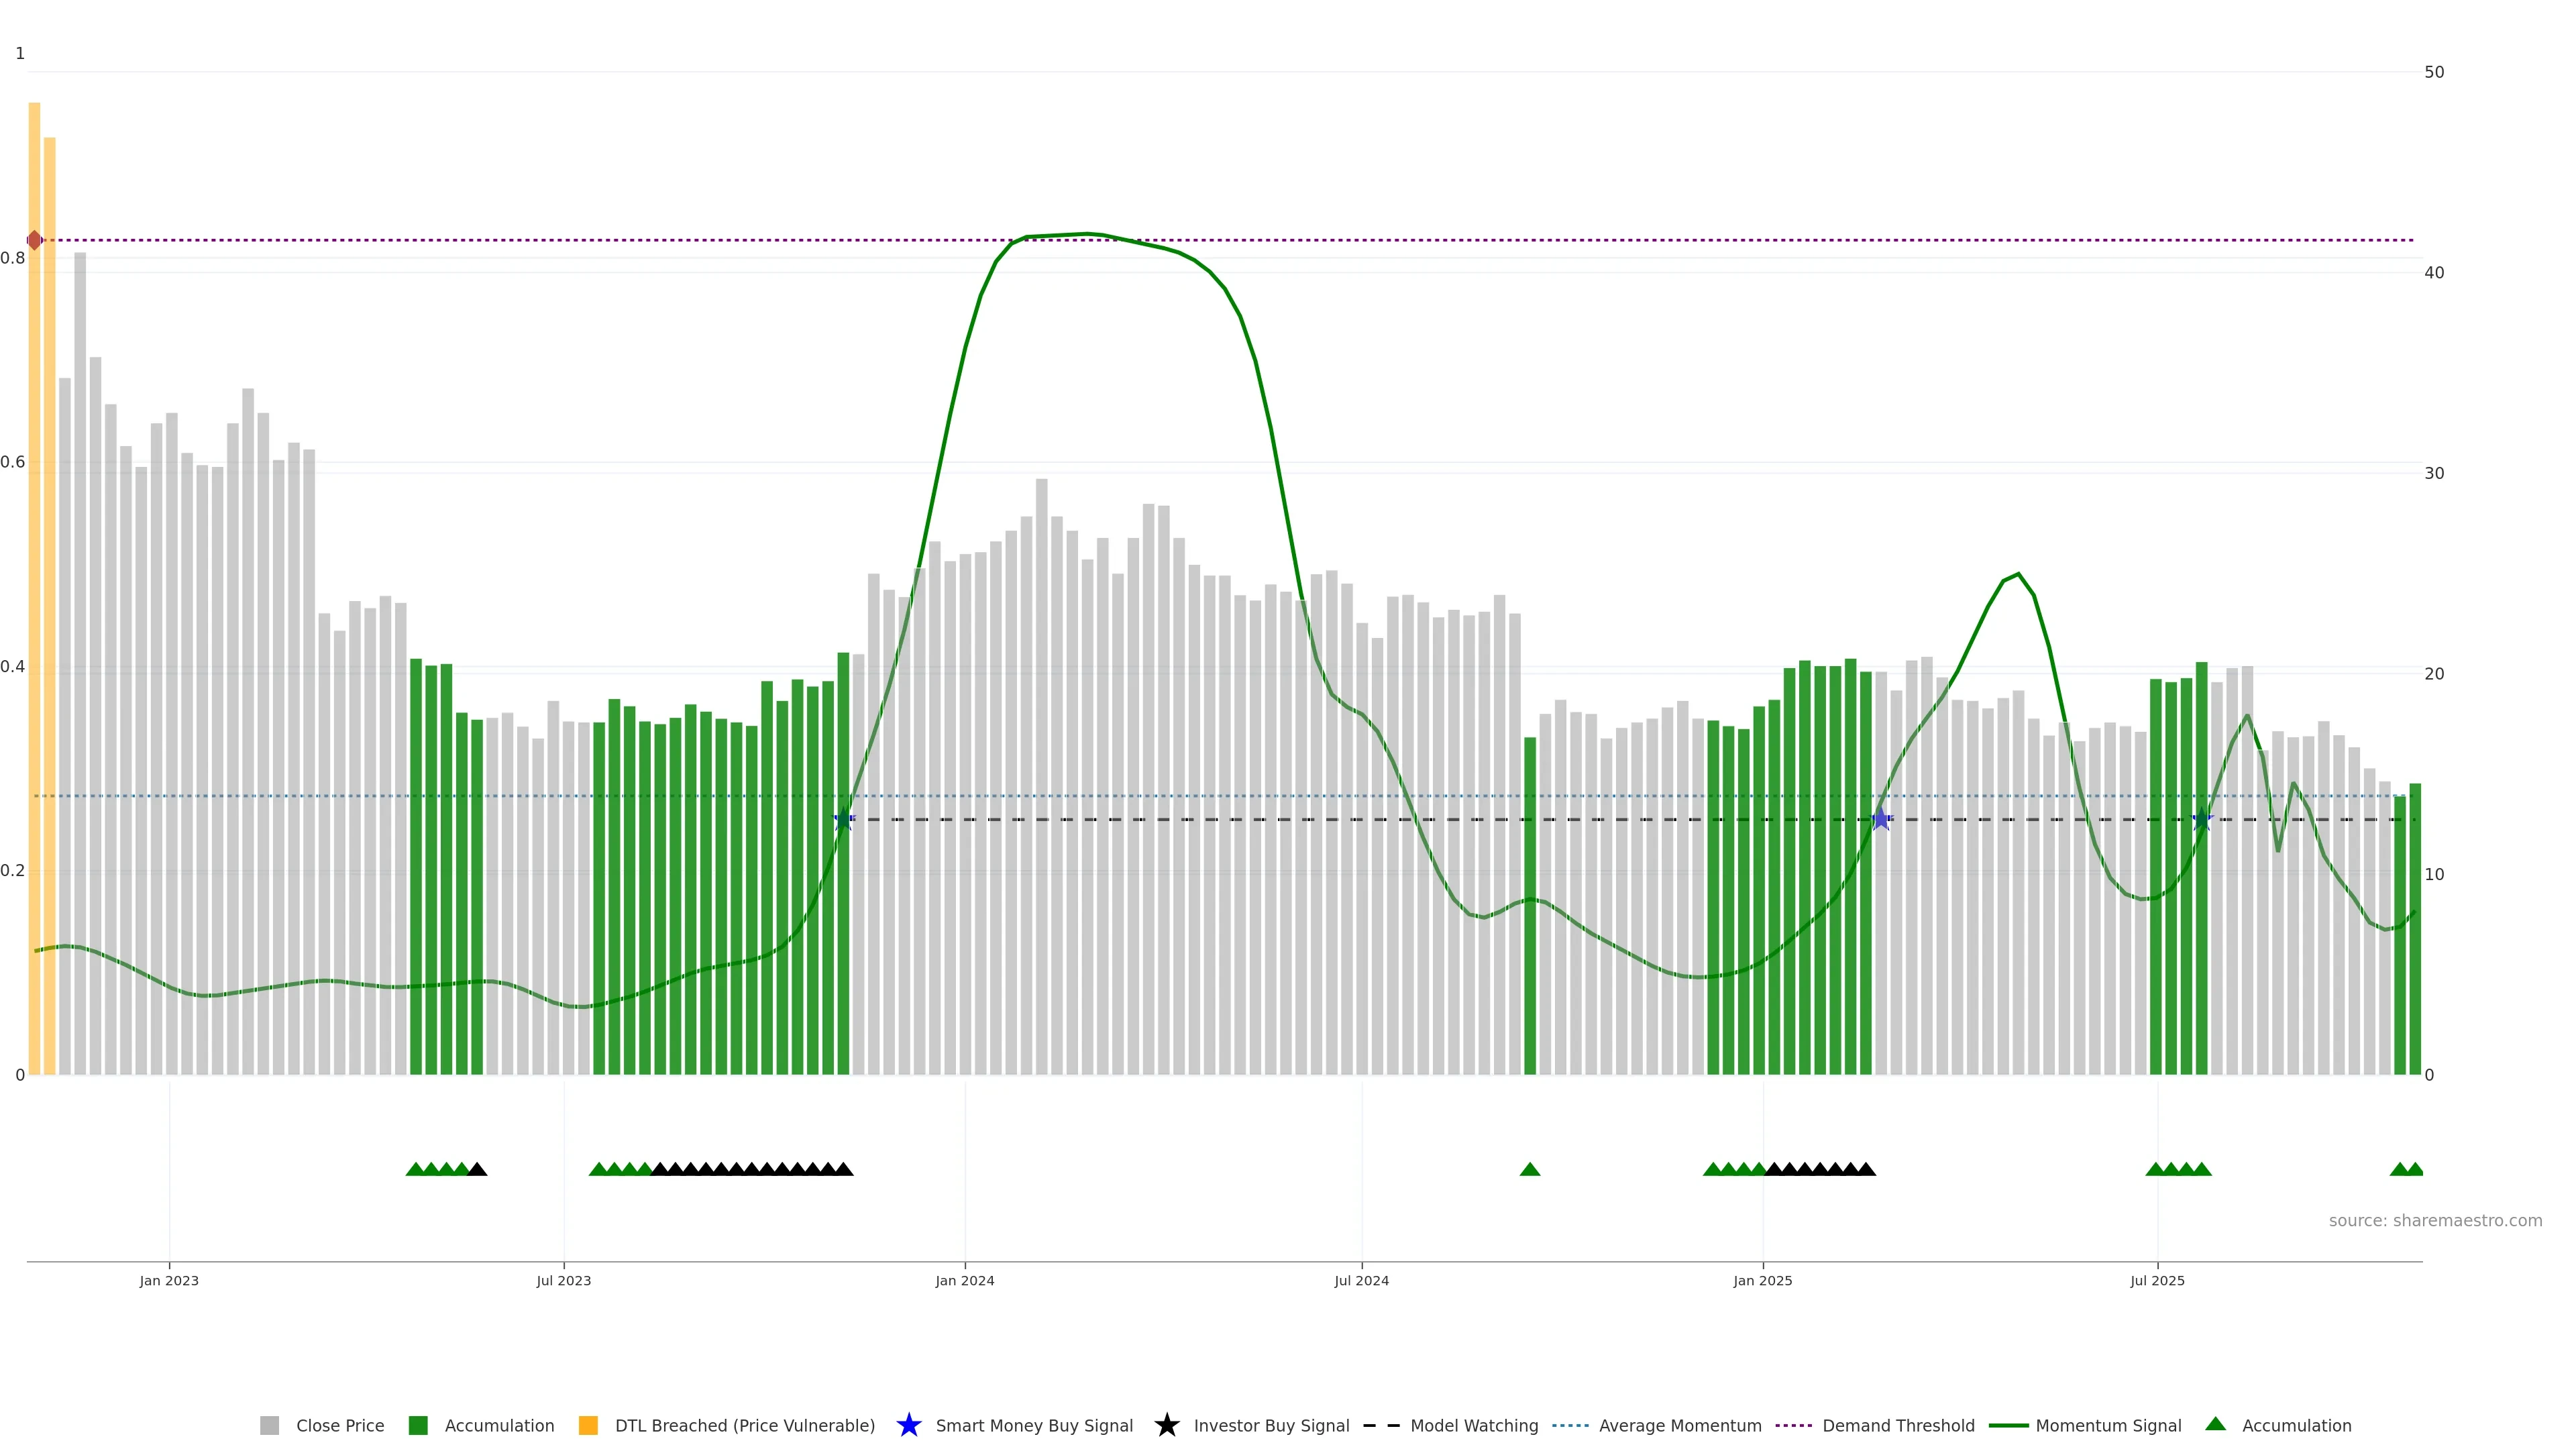The width and height of the screenshot is (2576, 1449).
Task: Click the Jan 2024 x-axis label
Action: [964, 1281]
